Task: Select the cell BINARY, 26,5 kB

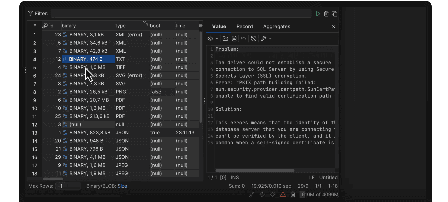Action: (x=88, y=92)
